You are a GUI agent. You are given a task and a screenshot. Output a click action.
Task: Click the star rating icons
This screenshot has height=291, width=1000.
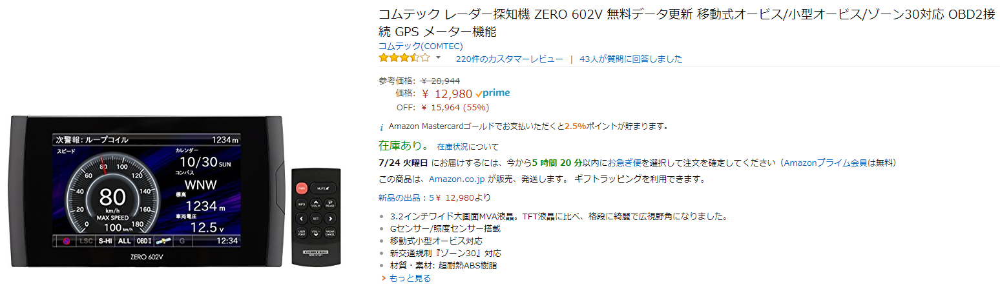[x=404, y=58]
